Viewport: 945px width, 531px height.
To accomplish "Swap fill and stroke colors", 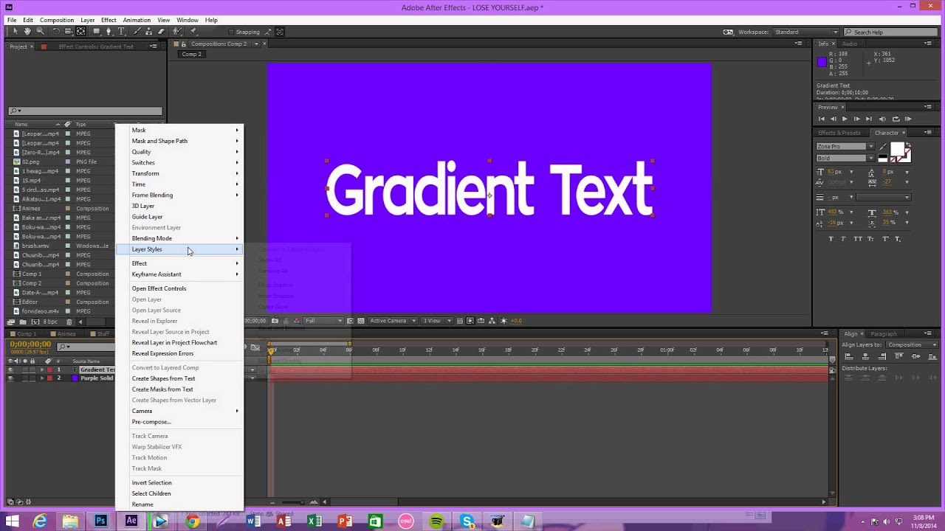I will [908, 145].
